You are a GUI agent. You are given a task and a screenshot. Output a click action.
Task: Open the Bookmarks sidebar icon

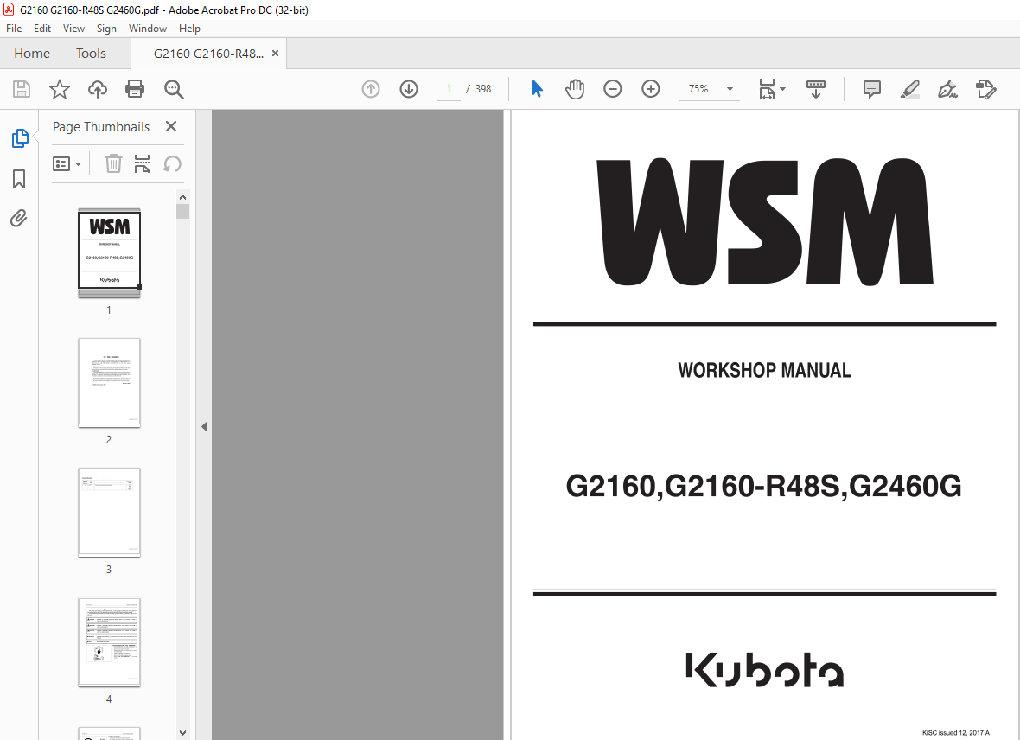tap(19, 179)
